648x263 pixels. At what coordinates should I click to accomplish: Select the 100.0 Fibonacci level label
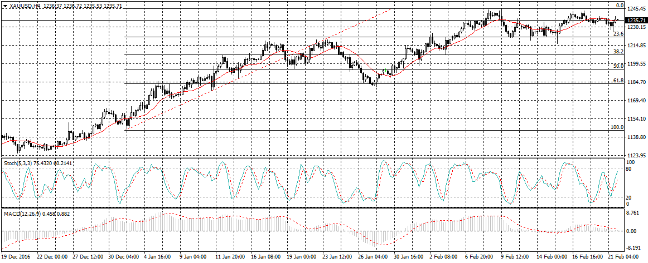[617, 127]
